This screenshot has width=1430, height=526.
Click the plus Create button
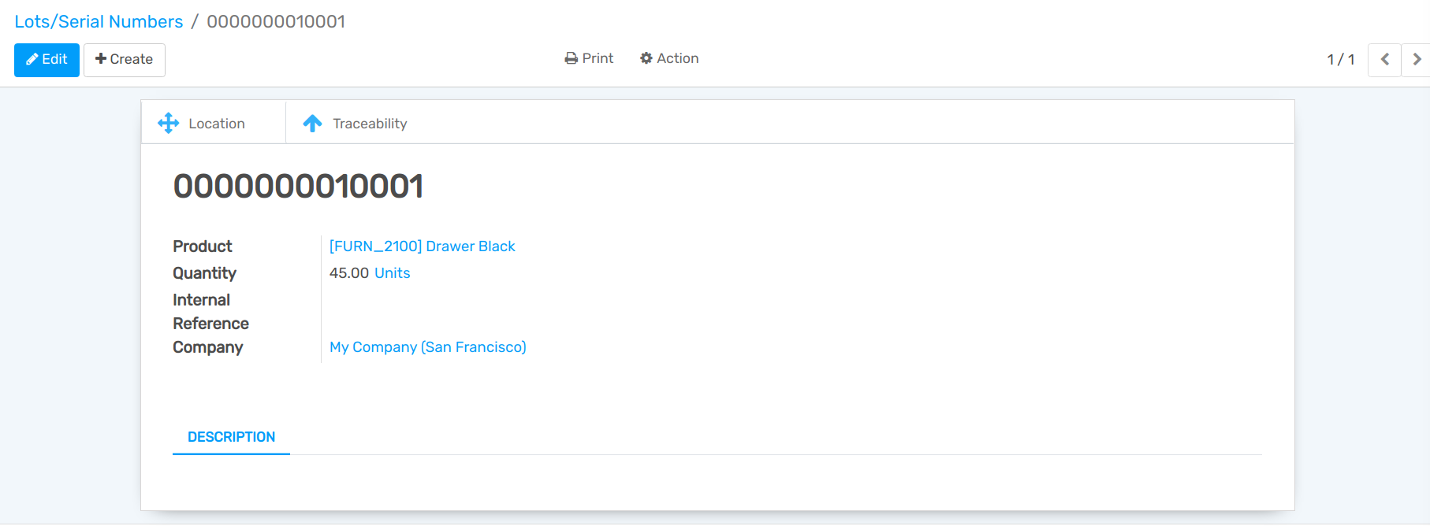[x=124, y=60]
